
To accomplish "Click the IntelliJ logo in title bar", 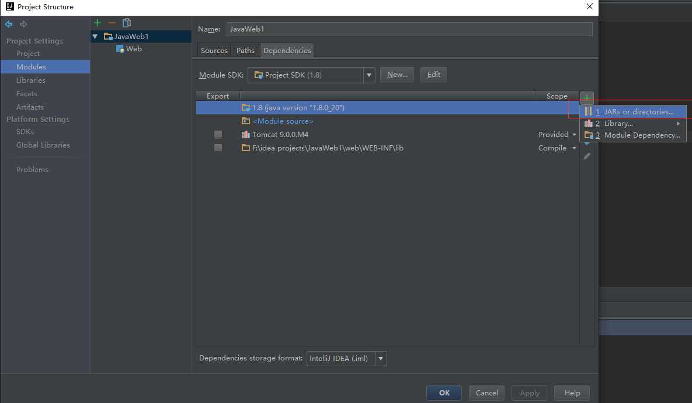I will [10, 6].
